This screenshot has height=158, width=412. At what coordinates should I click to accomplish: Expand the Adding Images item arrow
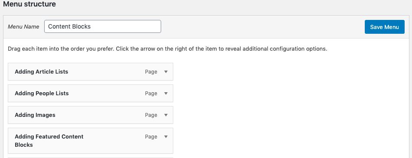click(166, 115)
